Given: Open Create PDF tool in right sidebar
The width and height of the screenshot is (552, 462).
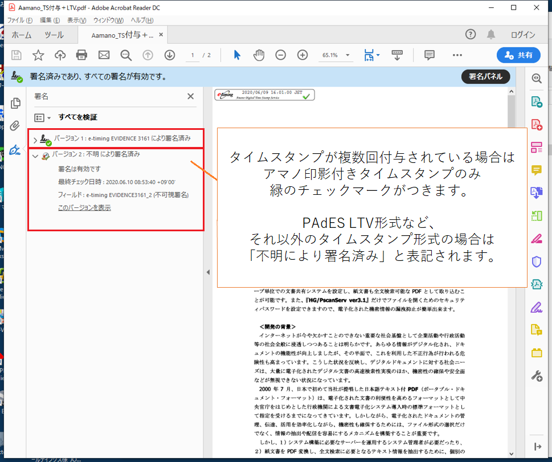Looking at the screenshot, I should [537, 125].
